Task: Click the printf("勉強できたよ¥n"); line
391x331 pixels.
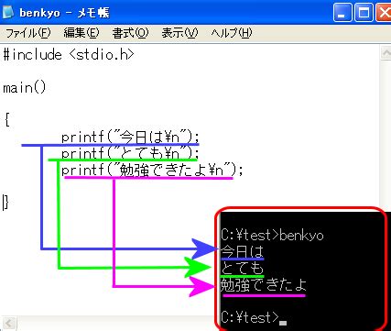Action: point(152,171)
